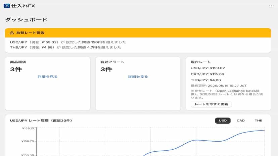The width and height of the screenshot is (278, 156).
Task: Click the 現在レート card heading
Action: tap(200, 62)
